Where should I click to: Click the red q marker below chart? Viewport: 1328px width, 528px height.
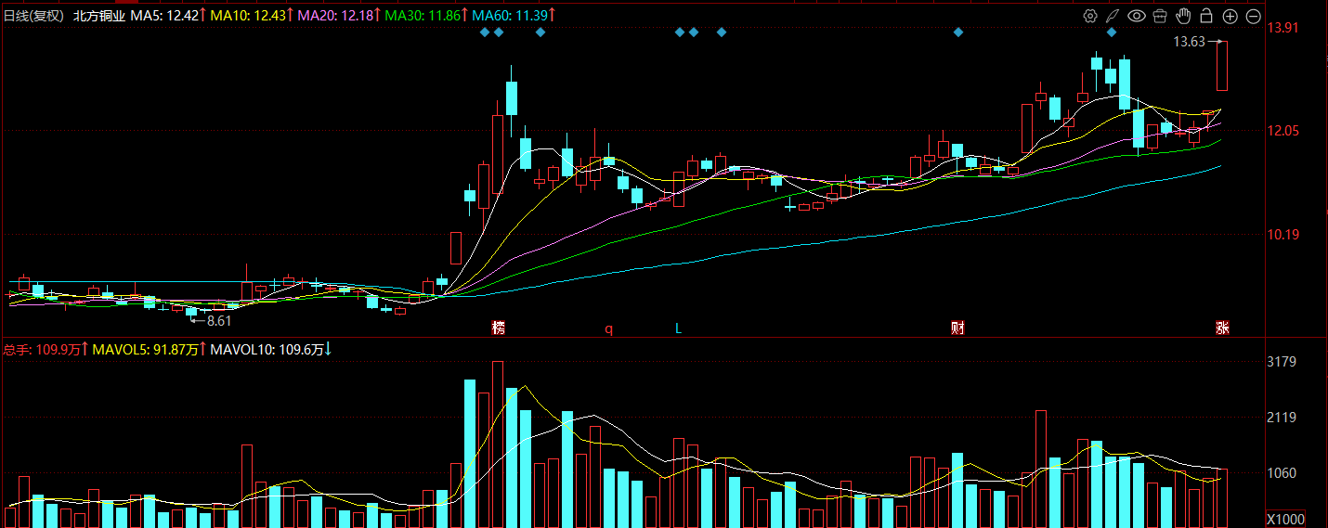click(609, 328)
